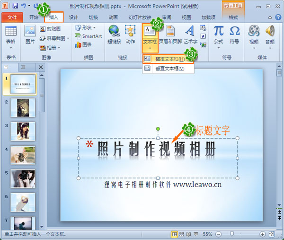Viewport: 284px width, 240px height.
Task: Click the Action (动作) icon
Action: coord(130,30)
